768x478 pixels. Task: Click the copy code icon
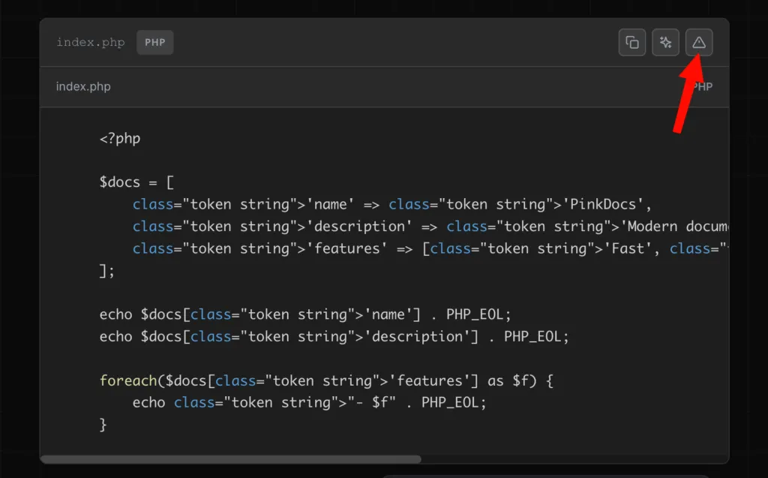click(632, 43)
